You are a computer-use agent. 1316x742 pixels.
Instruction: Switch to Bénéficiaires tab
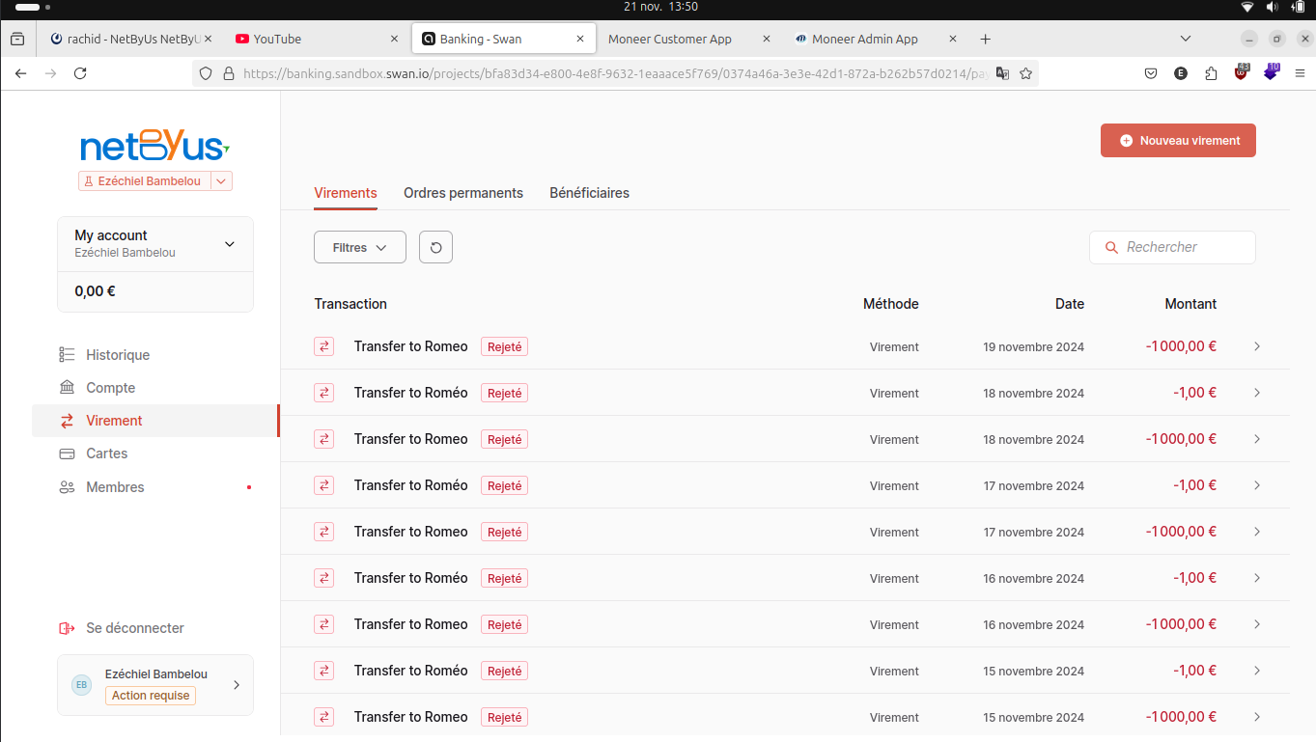589,193
